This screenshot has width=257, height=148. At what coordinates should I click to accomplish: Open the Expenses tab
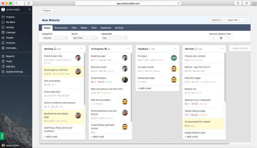pyautogui.click(x=106, y=28)
